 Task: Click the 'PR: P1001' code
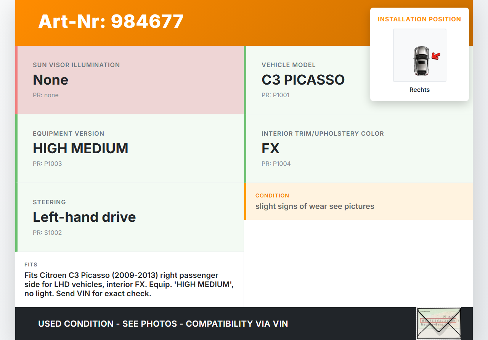(x=275, y=95)
